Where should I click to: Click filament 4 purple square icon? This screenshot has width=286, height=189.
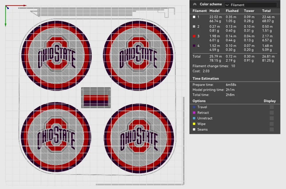tap(194, 46)
